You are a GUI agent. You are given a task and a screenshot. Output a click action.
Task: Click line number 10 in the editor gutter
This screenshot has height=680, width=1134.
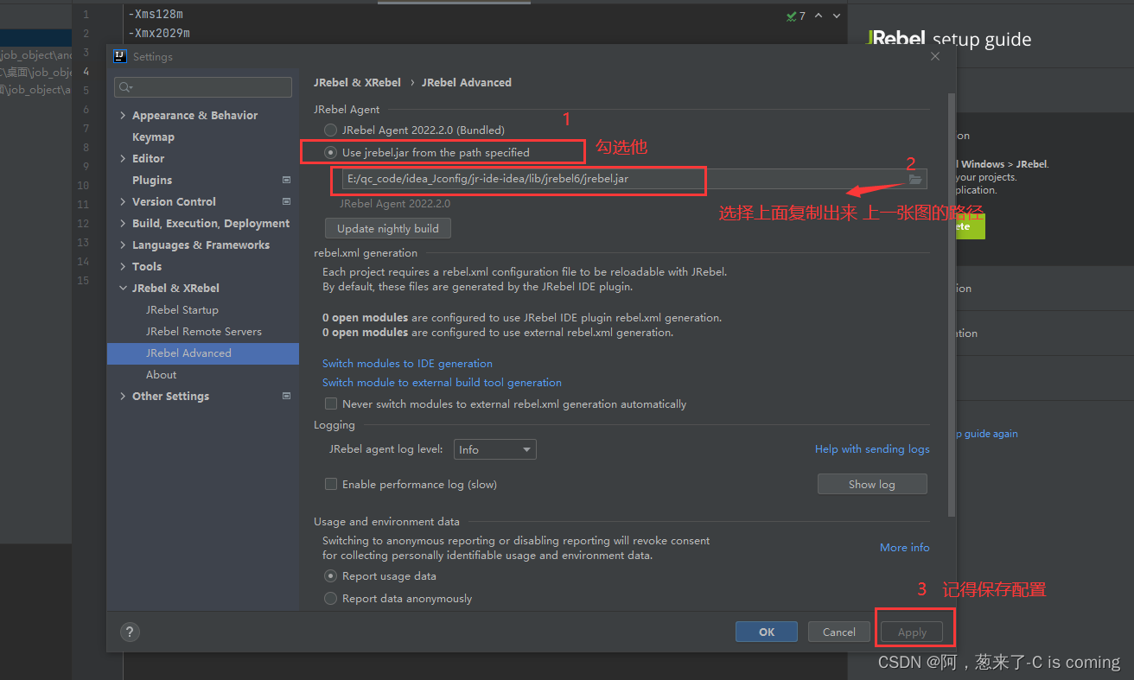tap(83, 185)
